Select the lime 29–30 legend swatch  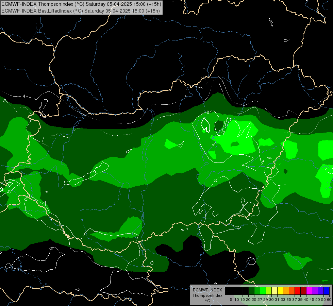269,291
